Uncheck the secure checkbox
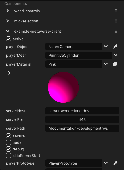 click(9, 136)
